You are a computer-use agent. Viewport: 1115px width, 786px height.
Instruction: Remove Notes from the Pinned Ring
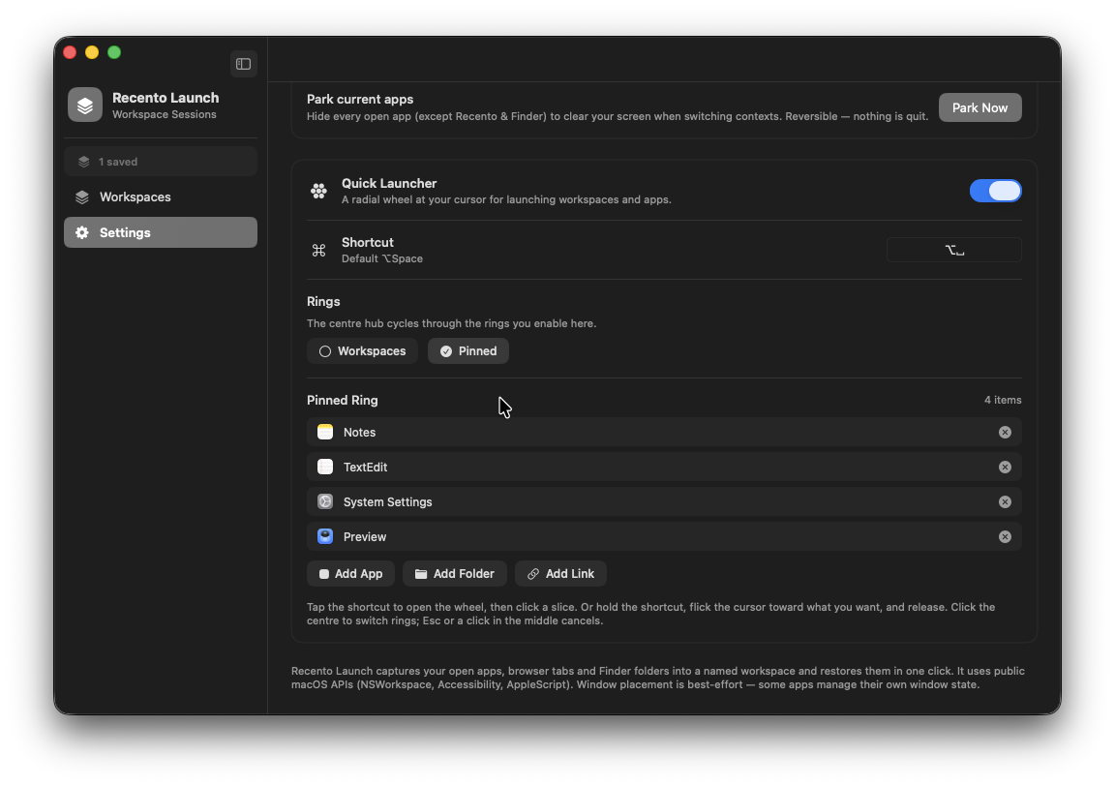click(x=1004, y=433)
